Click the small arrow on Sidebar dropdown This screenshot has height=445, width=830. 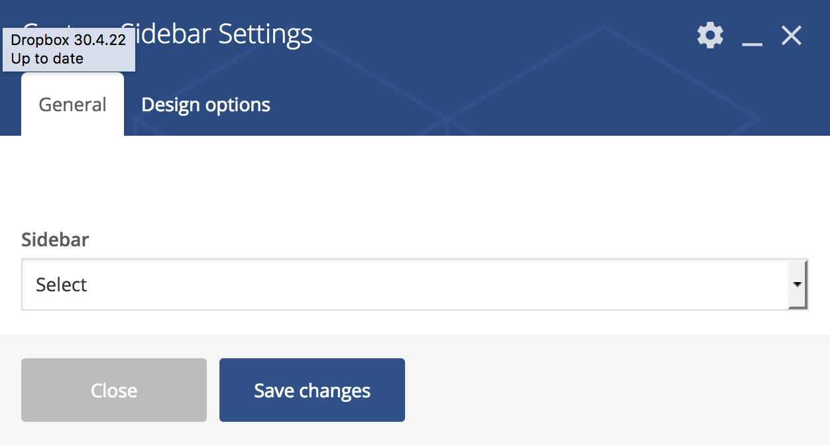798,285
